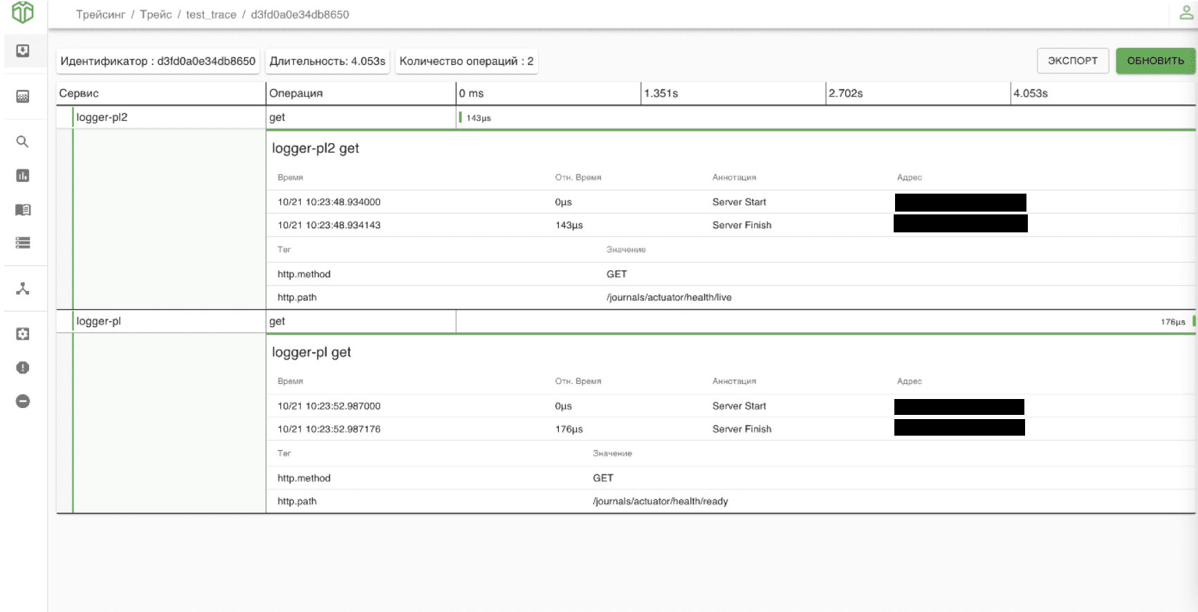This screenshot has height=612, width=1198.
Task: Collapse logger-pl2 via its get operation cell
Action: 277,118
